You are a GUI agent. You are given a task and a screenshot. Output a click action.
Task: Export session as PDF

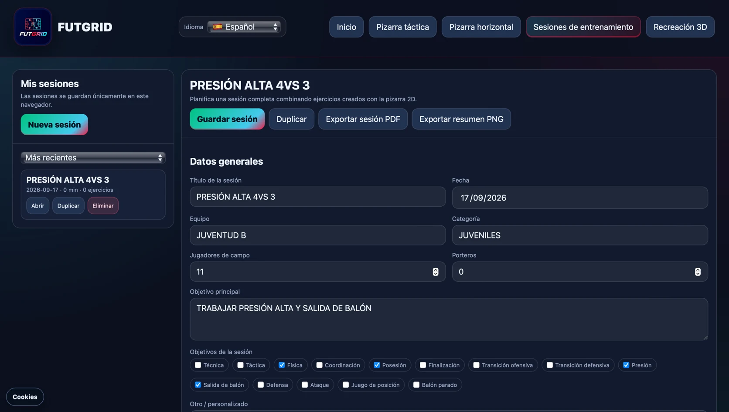tap(363, 119)
